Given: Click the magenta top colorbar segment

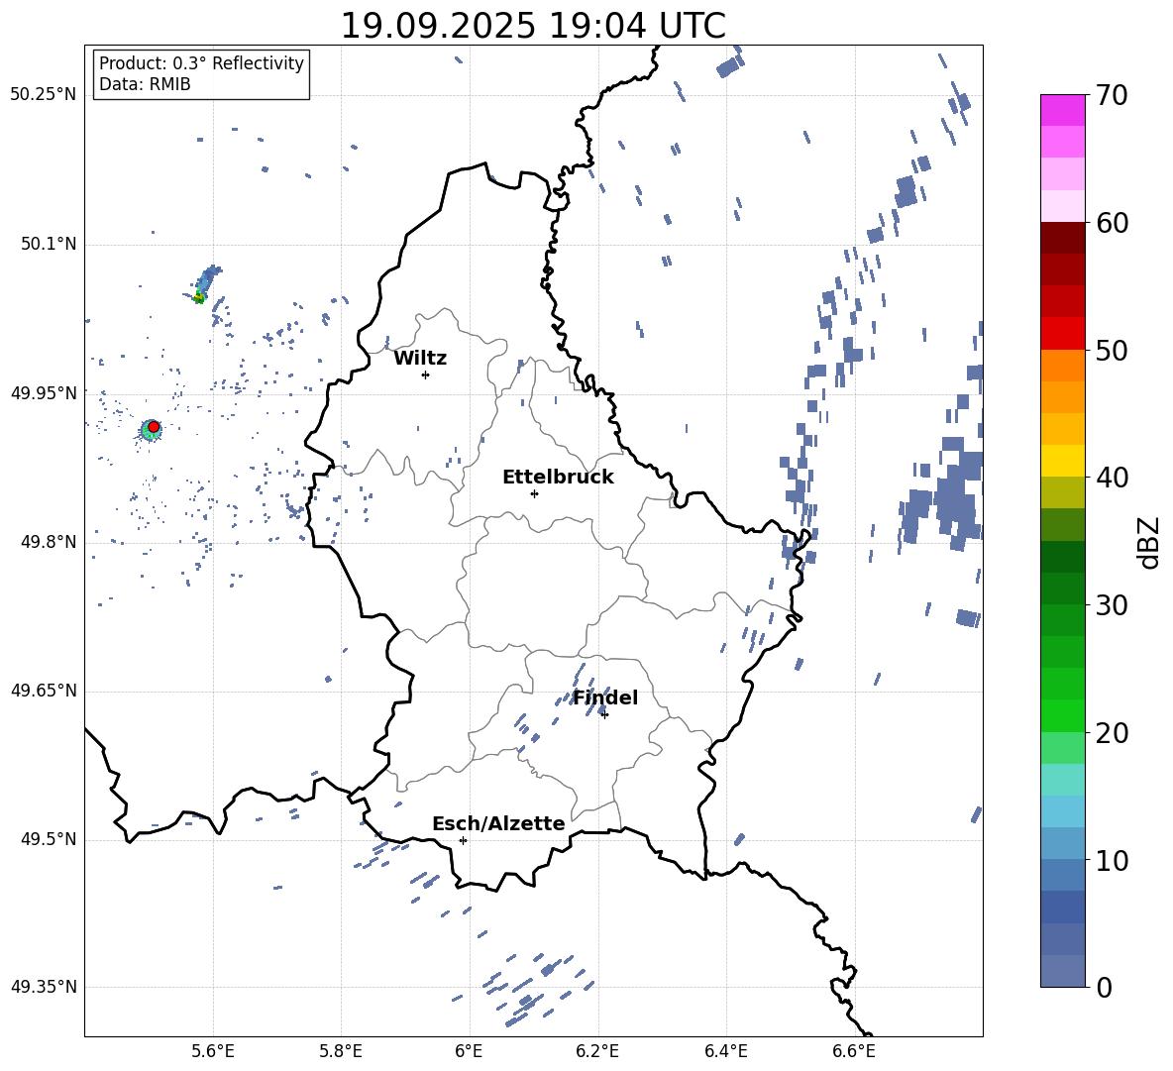Looking at the screenshot, I should tap(1062, 110).
